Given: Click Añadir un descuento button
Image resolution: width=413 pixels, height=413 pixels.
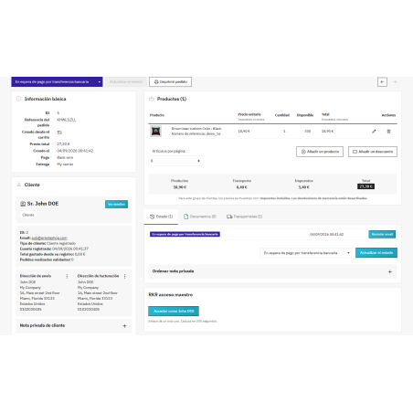Looking at the screenshot, I should (x=373, y=152).
